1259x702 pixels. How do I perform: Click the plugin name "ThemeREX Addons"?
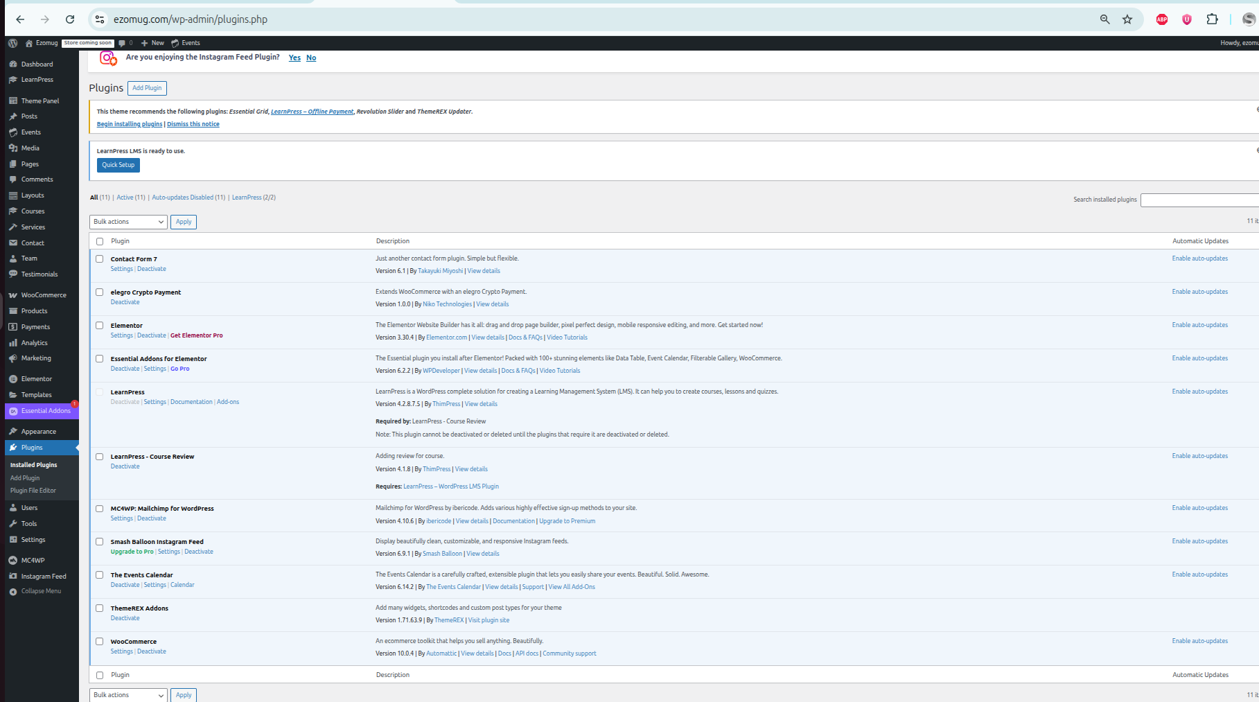point(139,608)
